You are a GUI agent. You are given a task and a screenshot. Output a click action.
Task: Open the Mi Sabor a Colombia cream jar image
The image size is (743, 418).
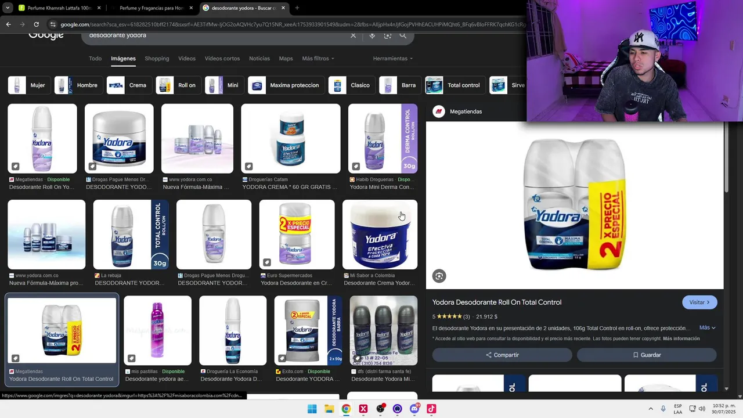coord(380,235)
